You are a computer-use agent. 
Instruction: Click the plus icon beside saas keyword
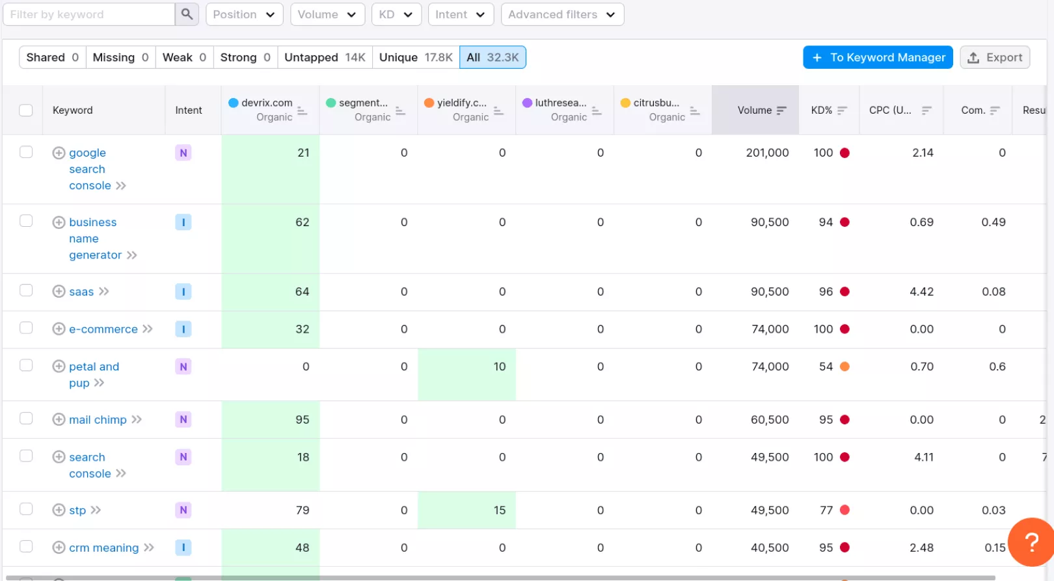tap(59, 292)
